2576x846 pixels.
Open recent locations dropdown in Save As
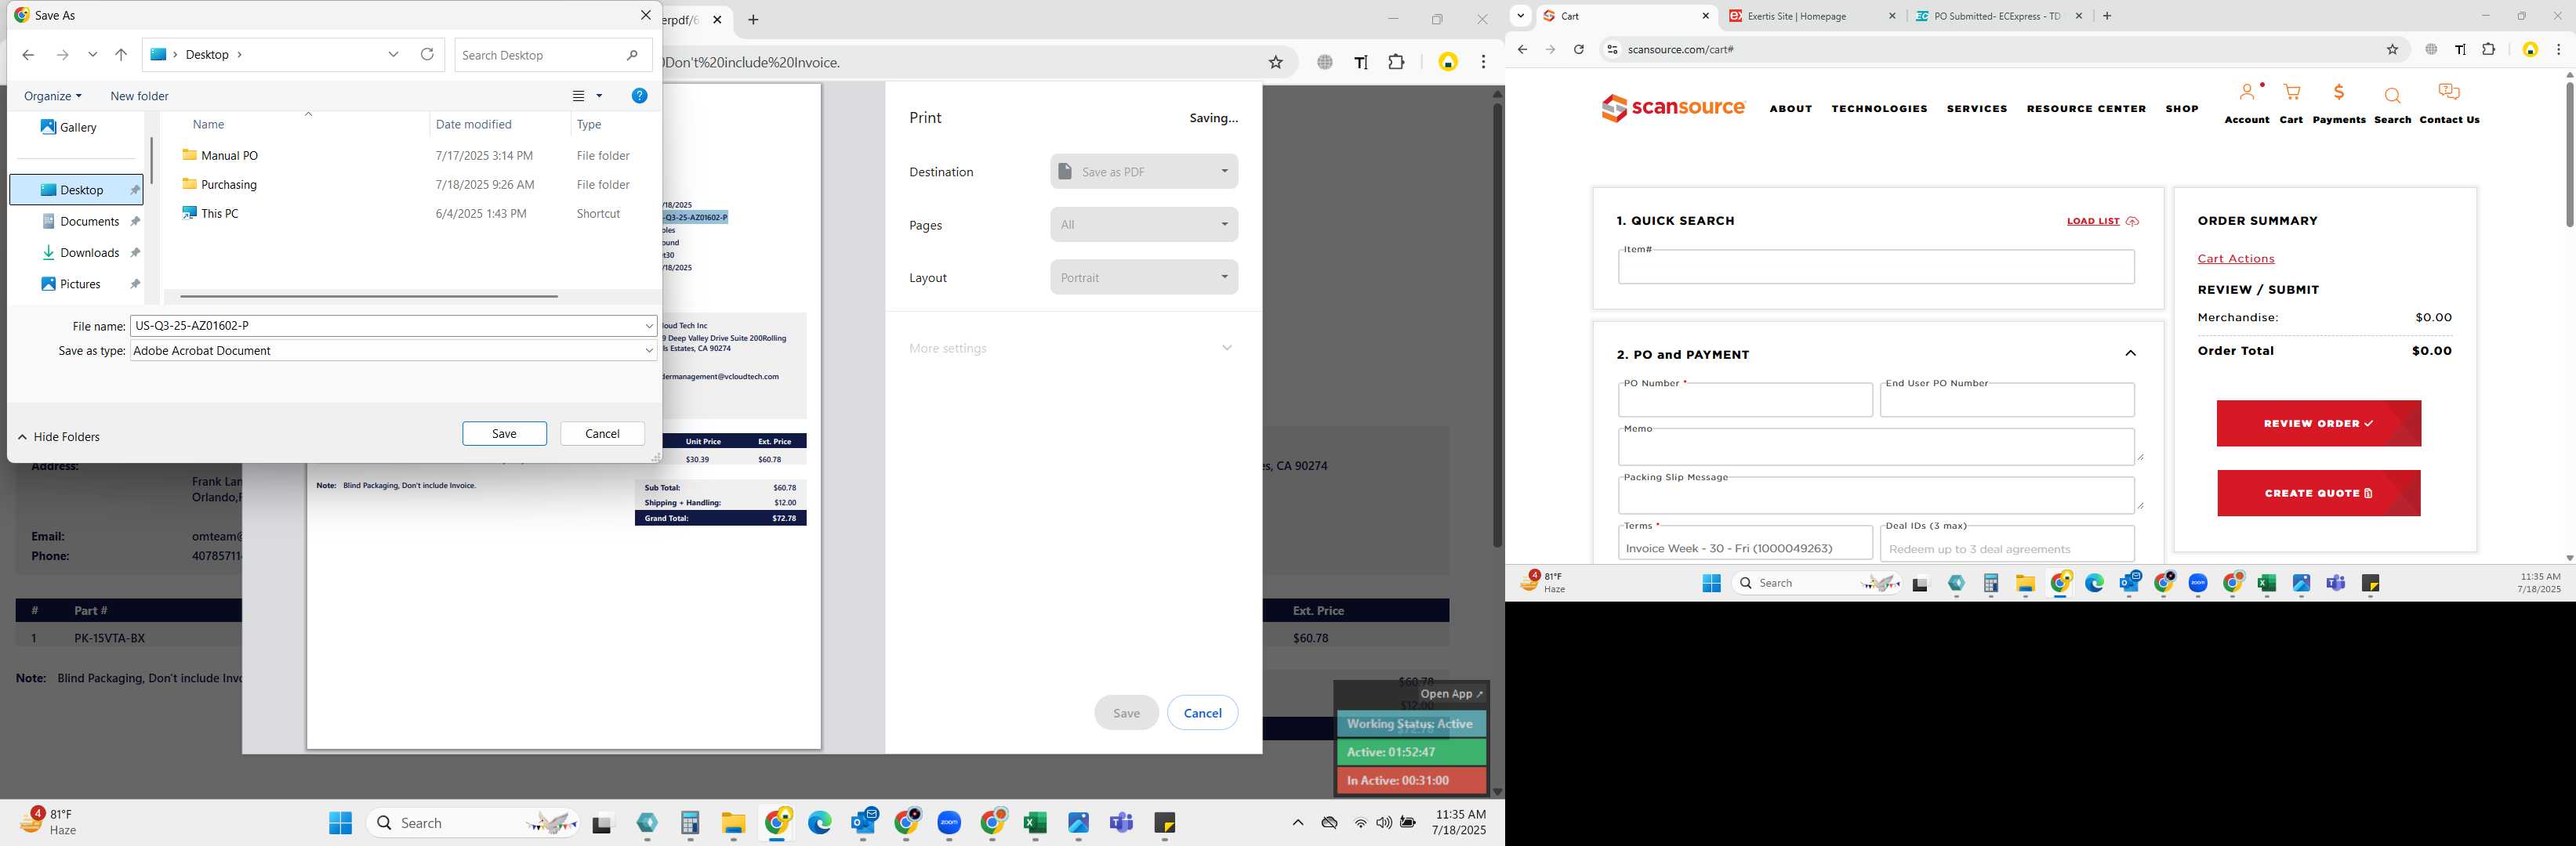[x=93, y=55]
